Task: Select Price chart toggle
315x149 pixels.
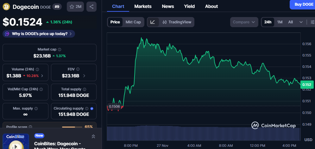Action: [115, 22]
